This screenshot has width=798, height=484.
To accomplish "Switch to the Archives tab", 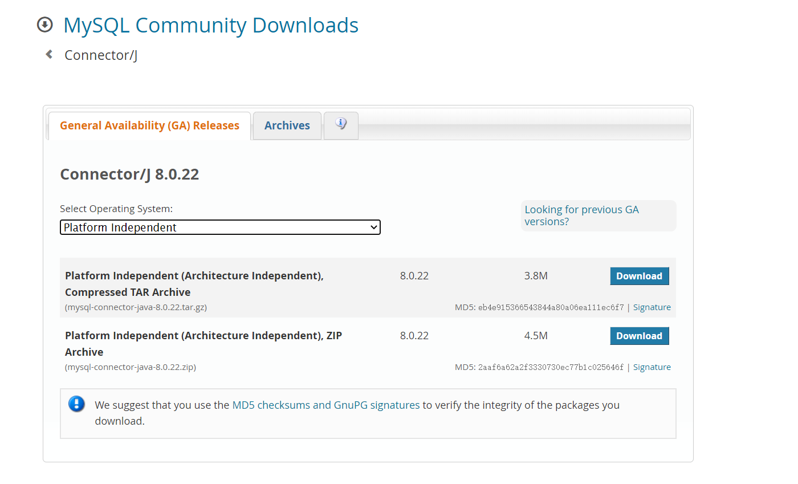I will (x=287, y=125).
